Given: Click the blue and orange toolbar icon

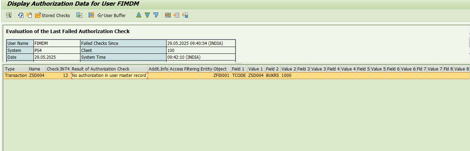Looking at the screenshot, I should 91,15.
